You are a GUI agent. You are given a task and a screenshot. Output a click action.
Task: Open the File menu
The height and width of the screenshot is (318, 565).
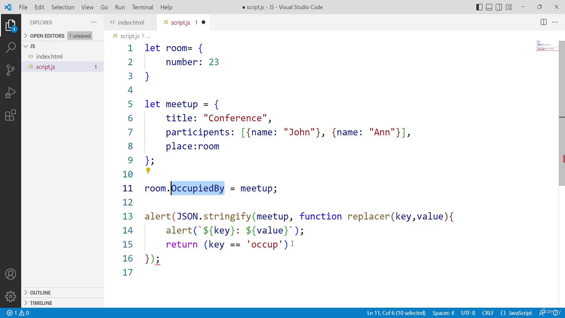point(23,7)
